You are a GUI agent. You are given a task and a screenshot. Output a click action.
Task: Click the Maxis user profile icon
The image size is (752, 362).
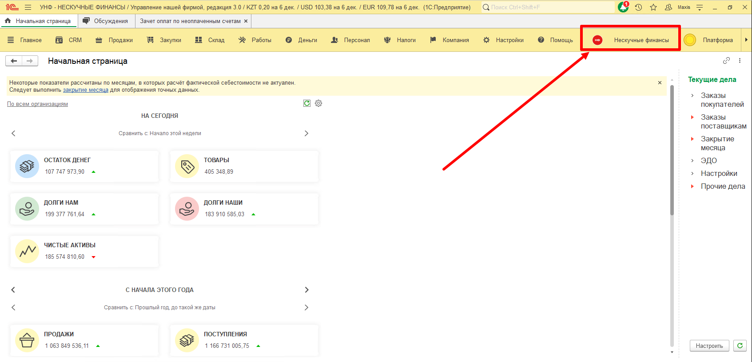(x=668, y=7)
